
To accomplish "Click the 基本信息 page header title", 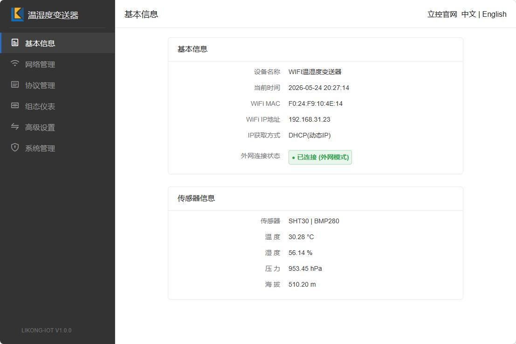I will tap(141, 14).
